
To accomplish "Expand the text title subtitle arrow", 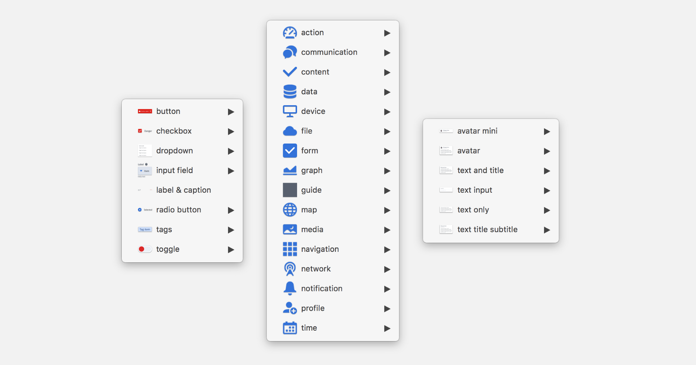I will tap(547, 230).
